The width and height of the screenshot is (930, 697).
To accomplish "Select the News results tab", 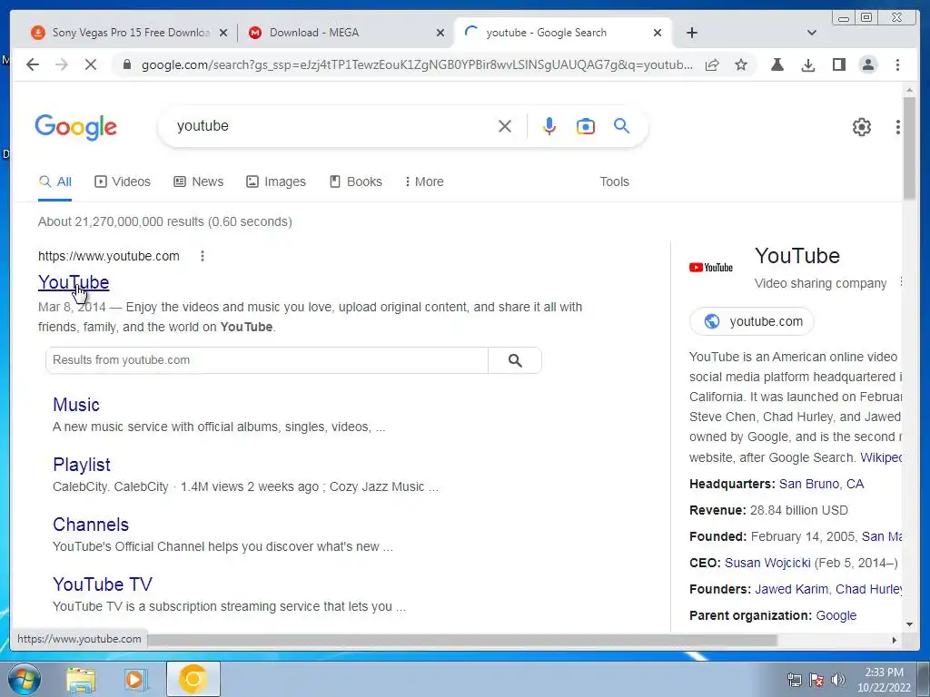I will [x=199, y=182].
